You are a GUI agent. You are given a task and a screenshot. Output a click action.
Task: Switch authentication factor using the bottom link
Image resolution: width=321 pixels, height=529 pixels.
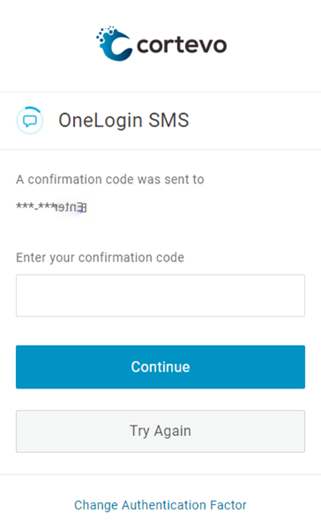161,505
